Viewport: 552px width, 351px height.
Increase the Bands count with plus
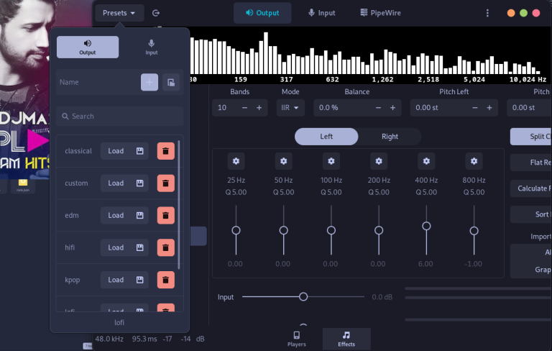(x=259, y=108)
